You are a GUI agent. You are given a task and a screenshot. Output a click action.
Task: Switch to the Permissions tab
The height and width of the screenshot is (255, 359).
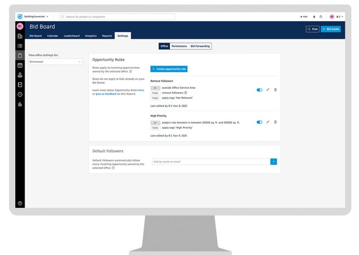(x=179, y=46)
